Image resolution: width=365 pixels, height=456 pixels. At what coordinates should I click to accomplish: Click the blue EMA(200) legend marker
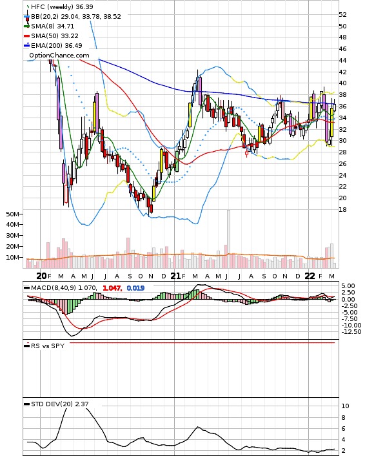point(26,45)
